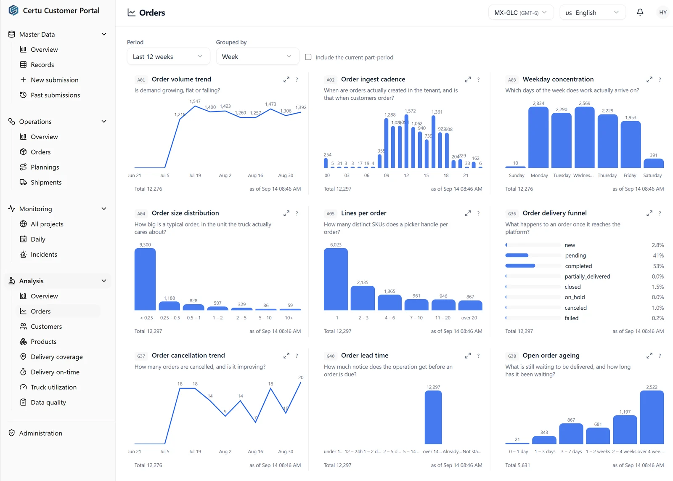Screen dimensions: 673x481
Task: Show help for Order delivery funnel
Action: tap(660, 213)
